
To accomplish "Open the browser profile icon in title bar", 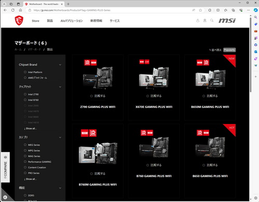I will tap(4, 4).
